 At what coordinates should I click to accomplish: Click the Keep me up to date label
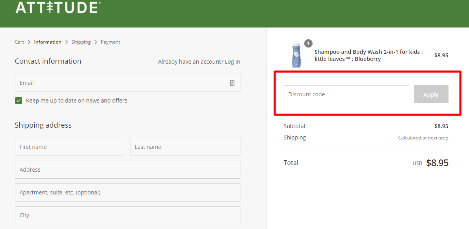tap(76, 101)
